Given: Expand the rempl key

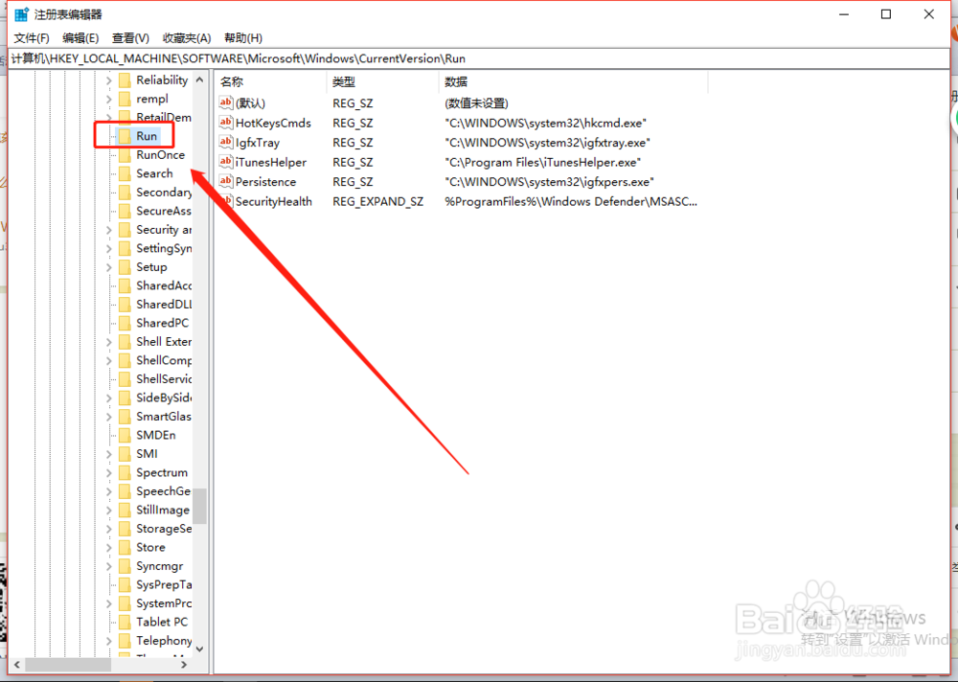Looking at the screenshot, I should 109,99.
